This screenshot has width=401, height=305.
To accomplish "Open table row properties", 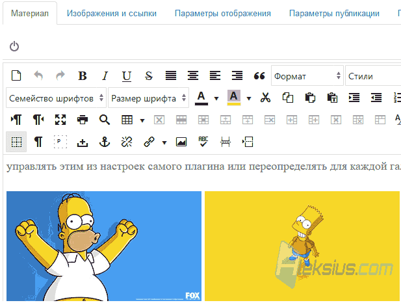I will [181, 120].
